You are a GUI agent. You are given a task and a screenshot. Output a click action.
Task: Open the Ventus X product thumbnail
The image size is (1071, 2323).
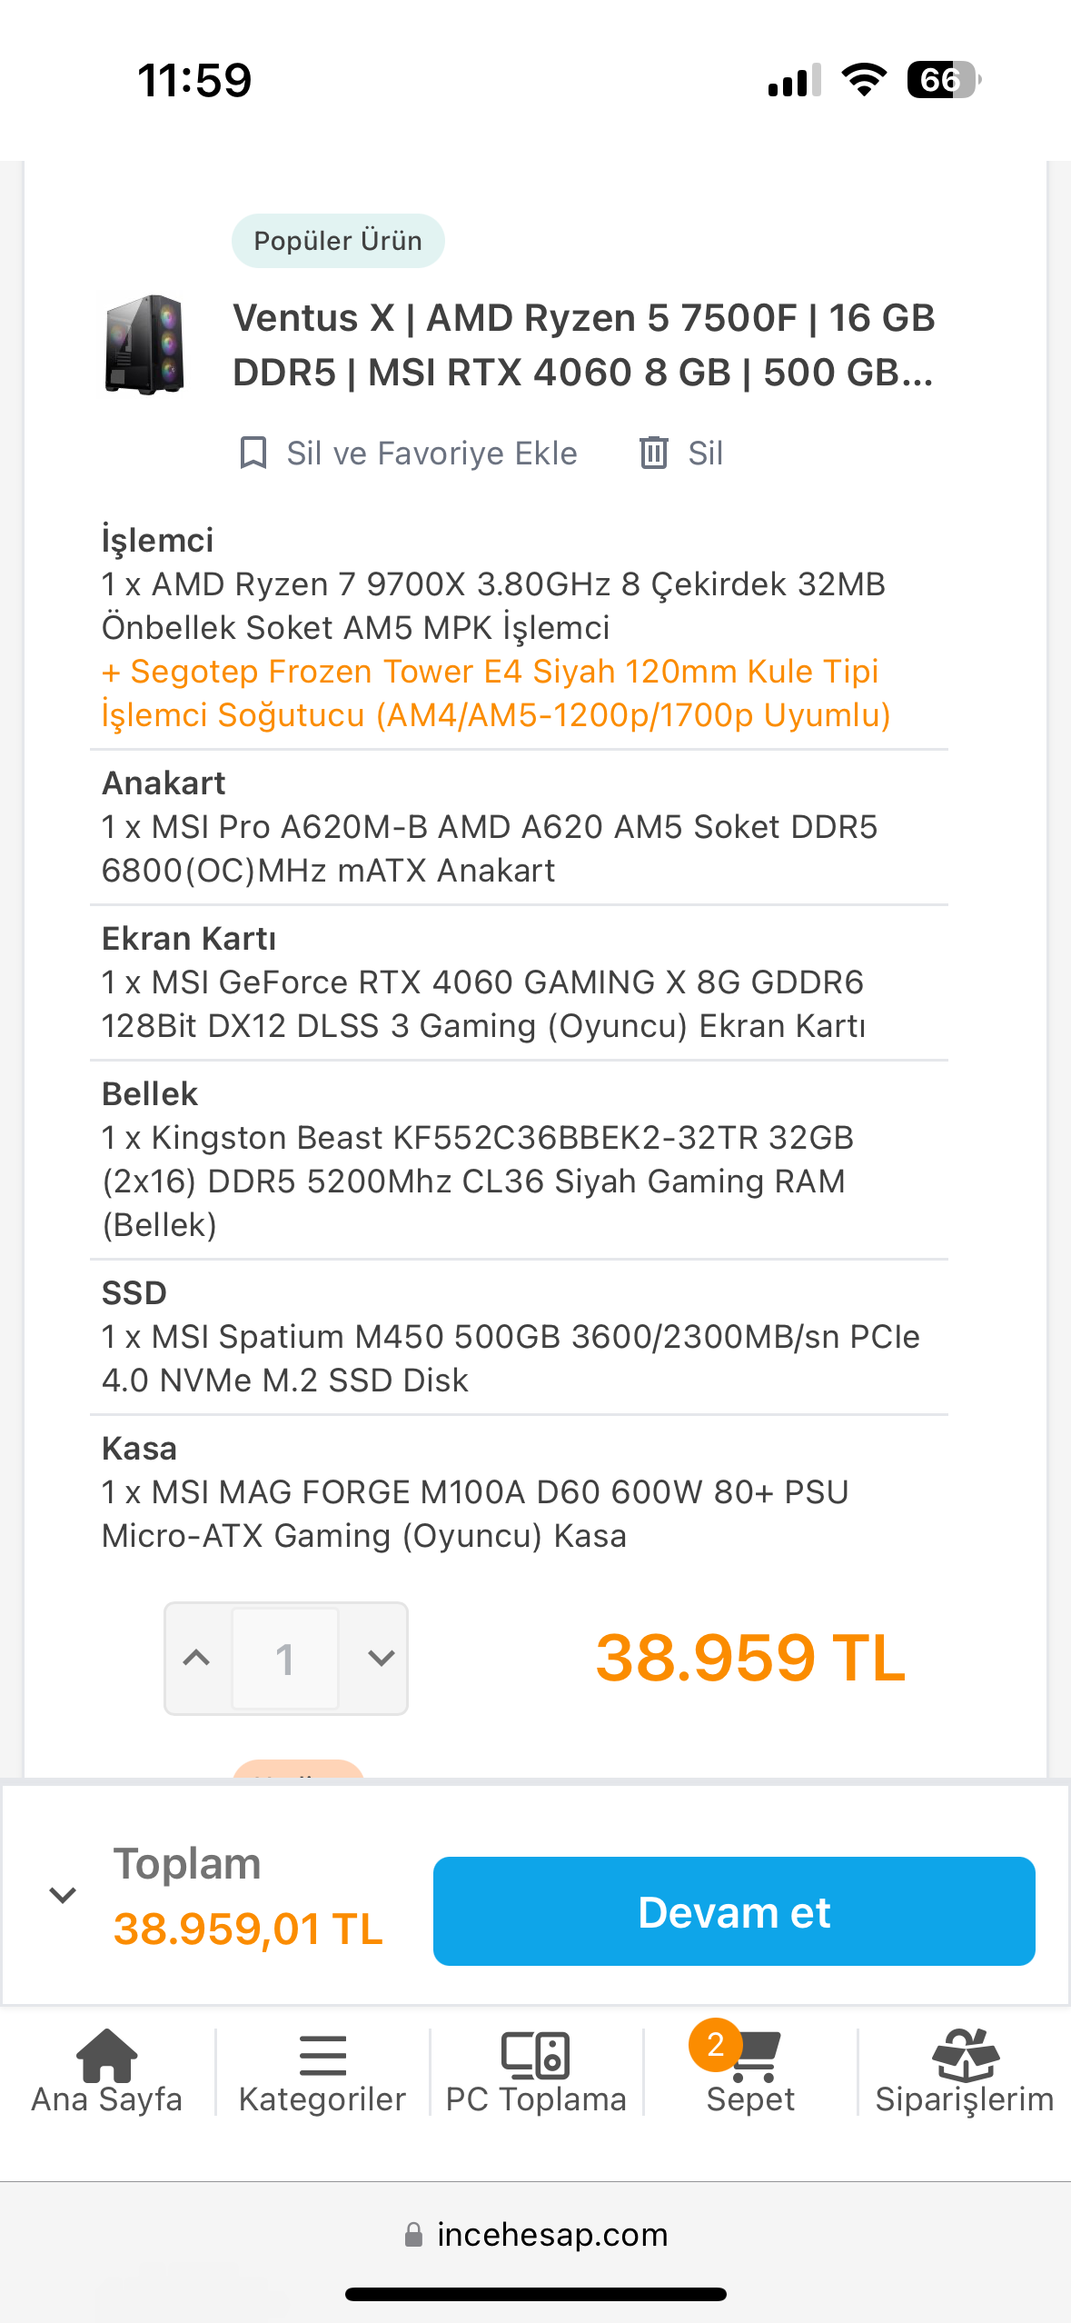(145, 344)
